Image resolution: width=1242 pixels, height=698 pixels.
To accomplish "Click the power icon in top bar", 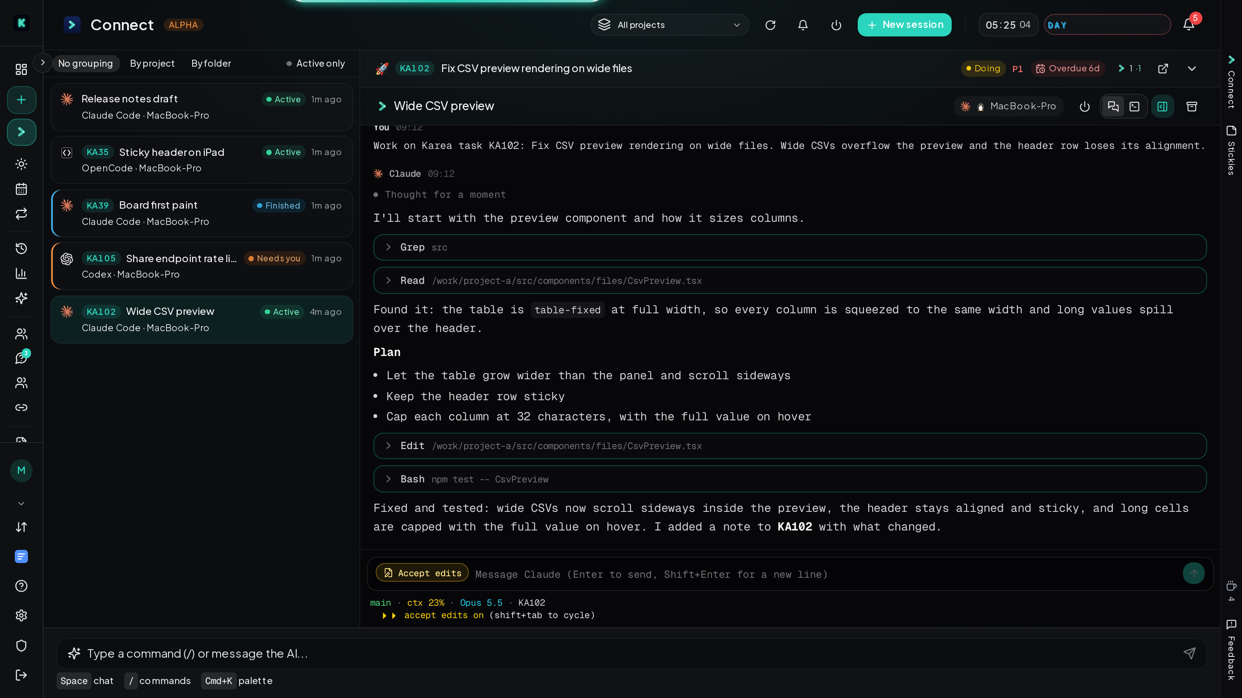I will point(836,25).
